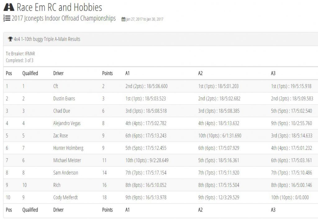
Task: Click the trophy icon in the results panel header
Action: click(10, 39)
